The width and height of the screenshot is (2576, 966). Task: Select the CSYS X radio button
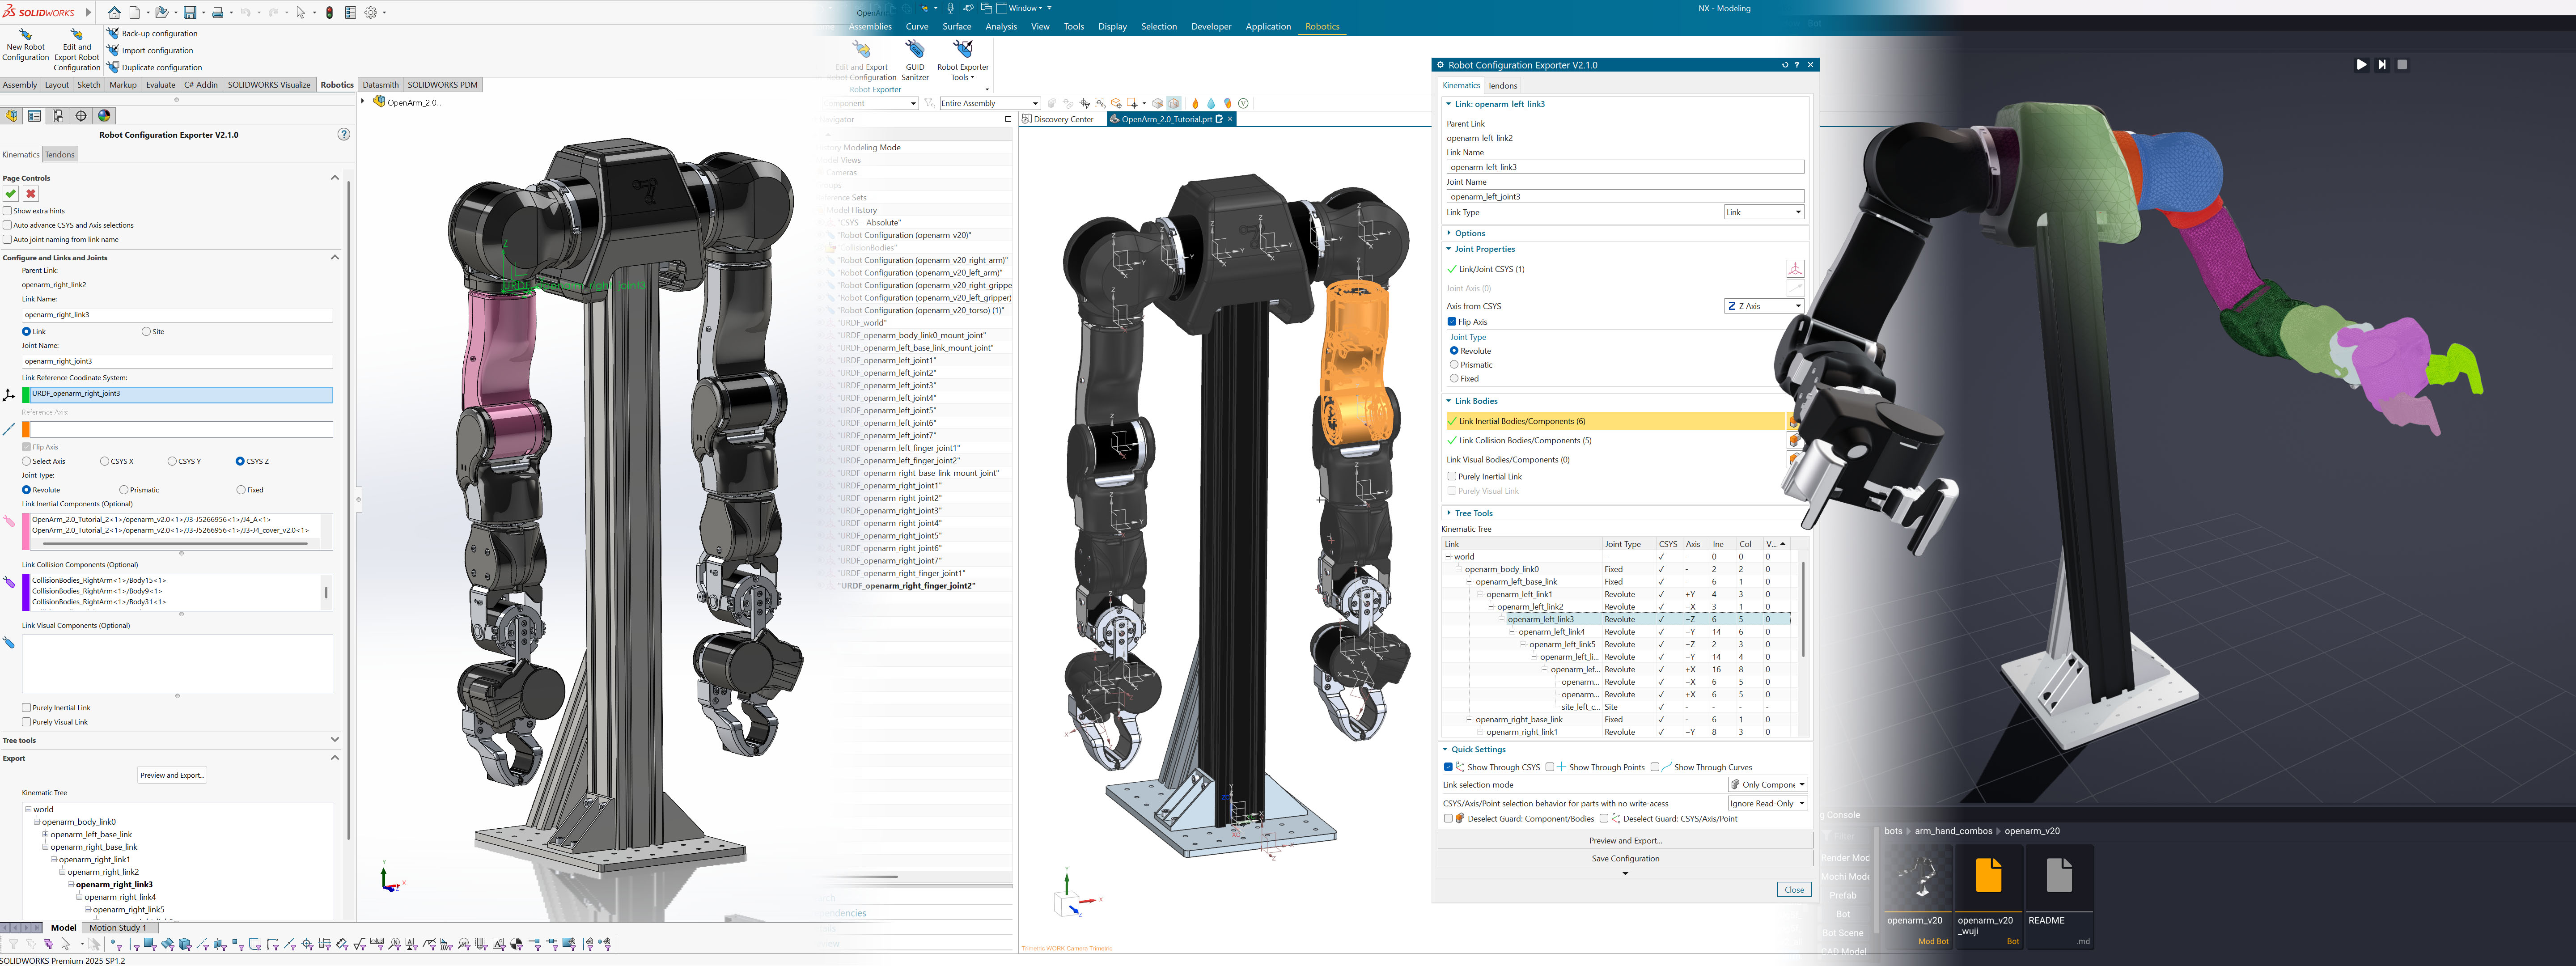[x=105, y=461]
